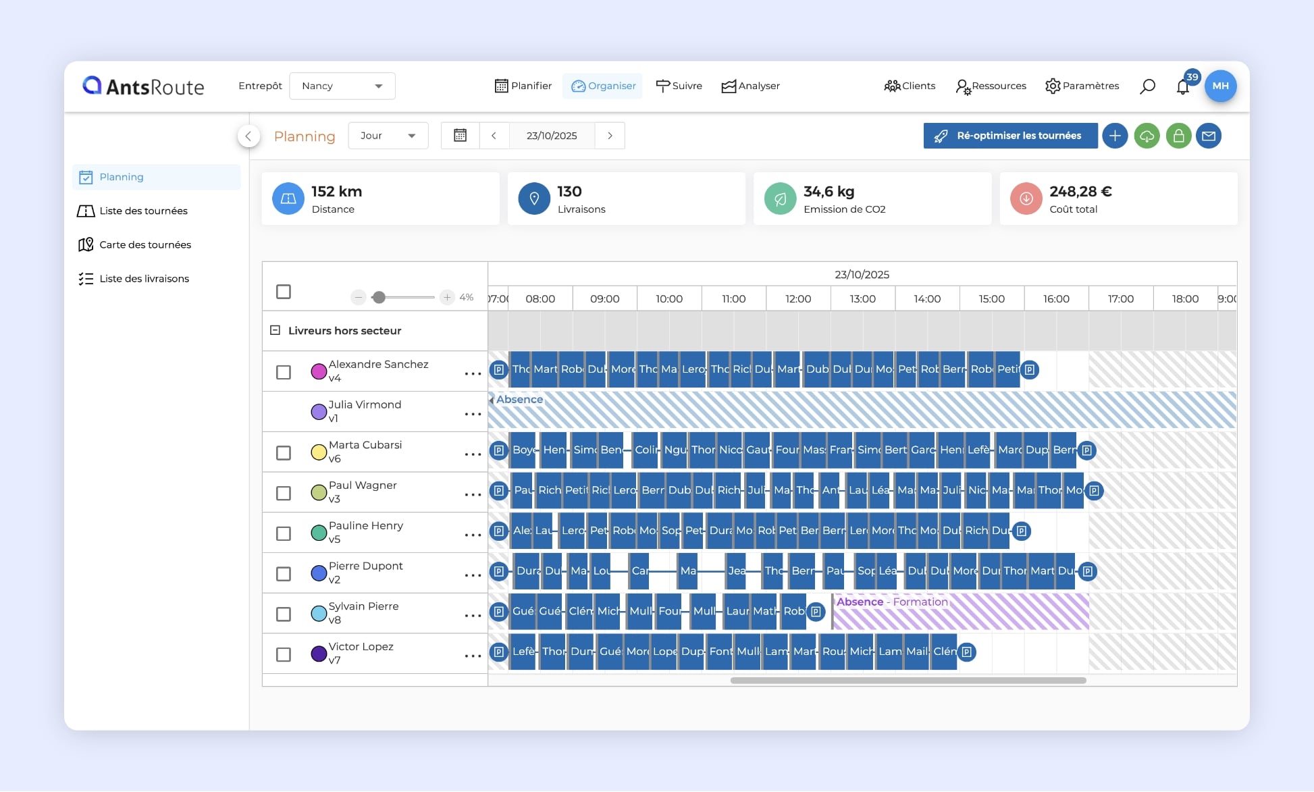Expand the Jour view dropdown
1314x792 pixels.
tap(388, 136)
